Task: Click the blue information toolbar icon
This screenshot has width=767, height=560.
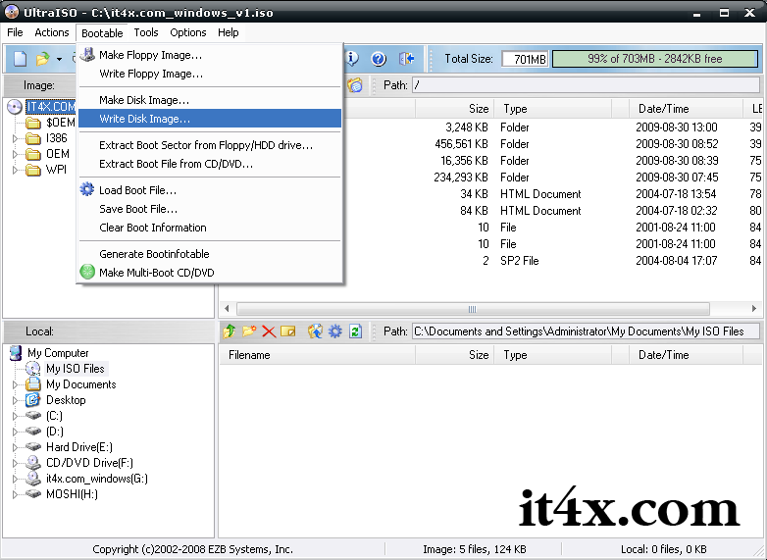Action: [352, 59]
